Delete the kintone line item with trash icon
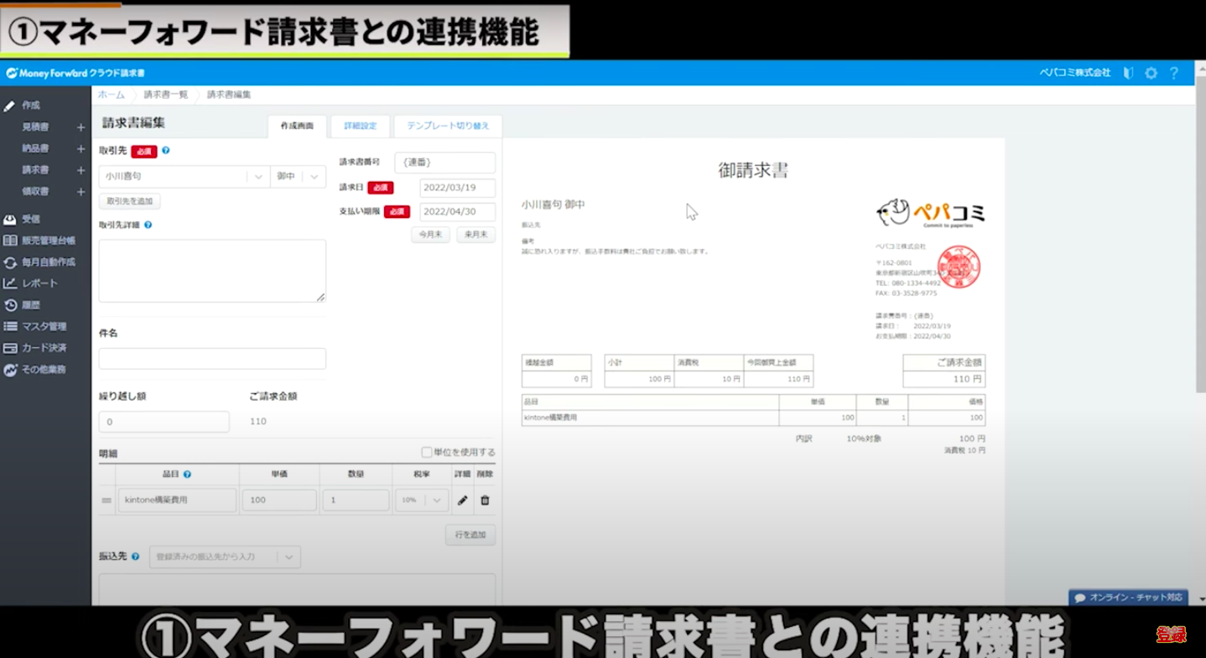1206x658 pixels. coord(485,500)
